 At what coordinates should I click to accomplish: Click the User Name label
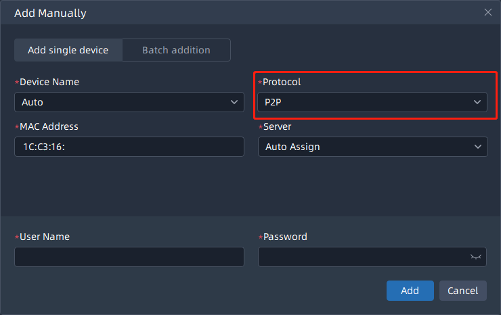[44, 237]
